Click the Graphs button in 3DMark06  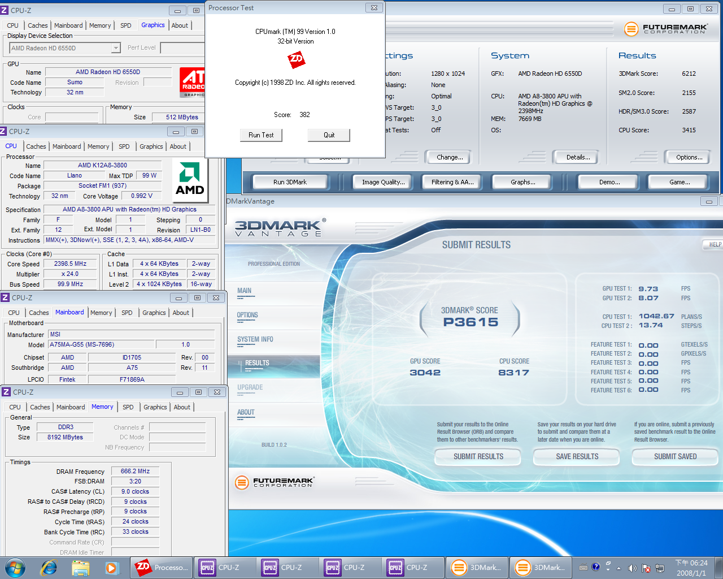523,182
